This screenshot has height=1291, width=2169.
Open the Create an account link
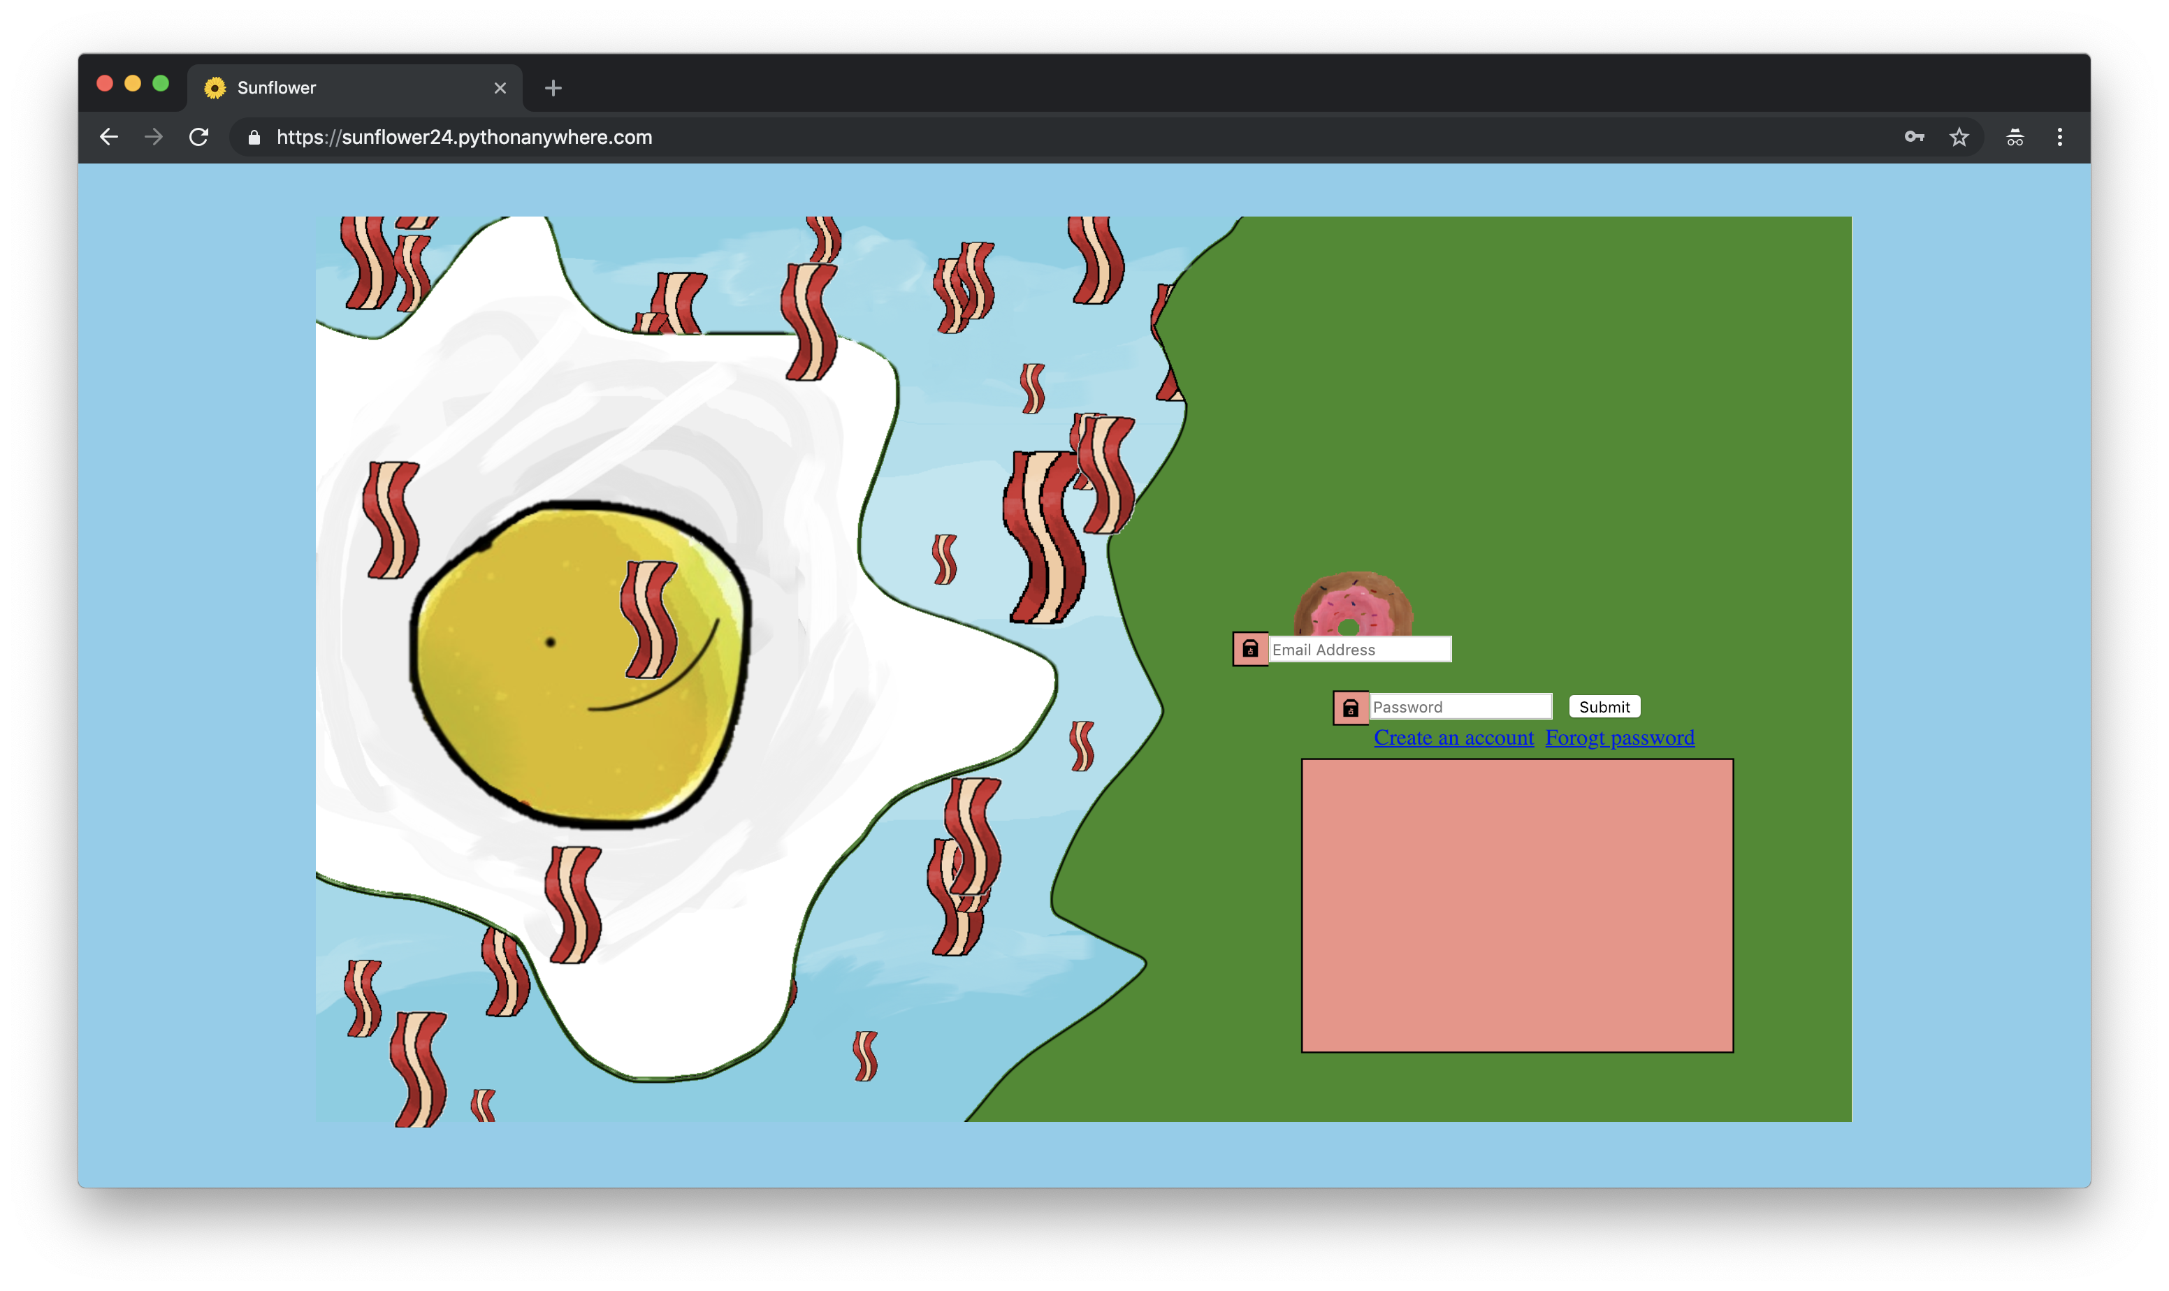click(1454, 738)
